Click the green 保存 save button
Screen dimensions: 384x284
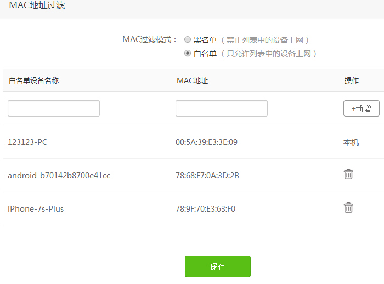(x=217, y=266)
